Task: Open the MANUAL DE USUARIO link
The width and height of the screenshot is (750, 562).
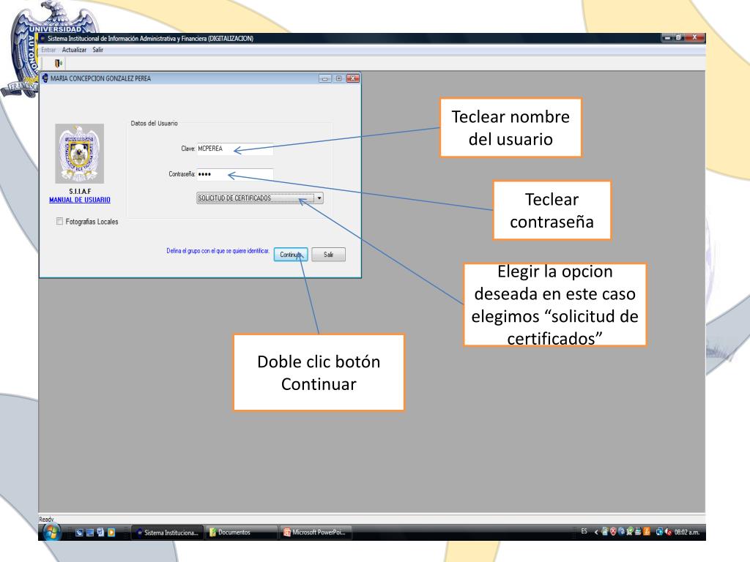Action: (x=80, y=200)
